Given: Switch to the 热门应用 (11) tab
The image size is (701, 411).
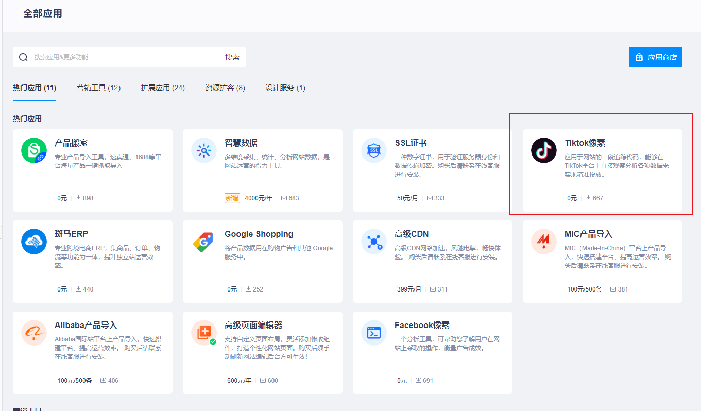Looking at the screenshot, I should point(35,88).
